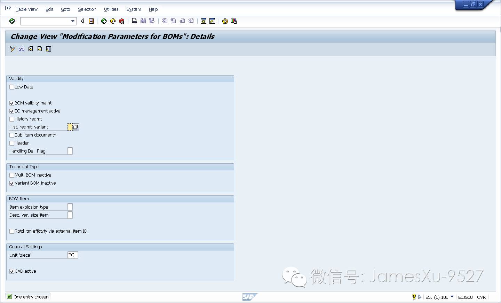
Task: Click the ESJS10 server name in status bar
Action: click(x=465, y=297)
